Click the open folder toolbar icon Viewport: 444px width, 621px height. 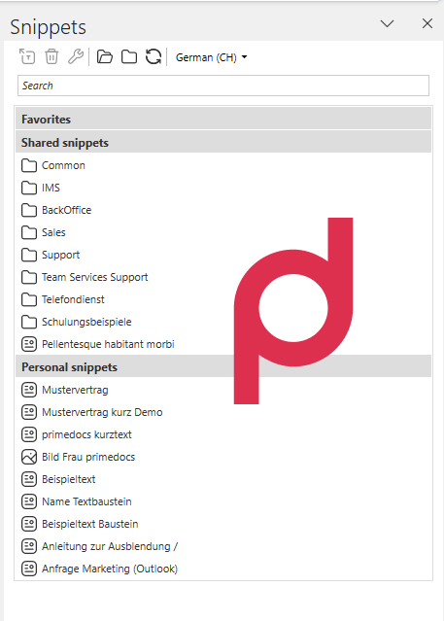[105, 56]
